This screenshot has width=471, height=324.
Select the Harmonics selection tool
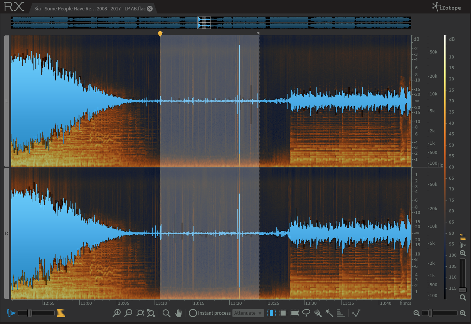point(340,313)
